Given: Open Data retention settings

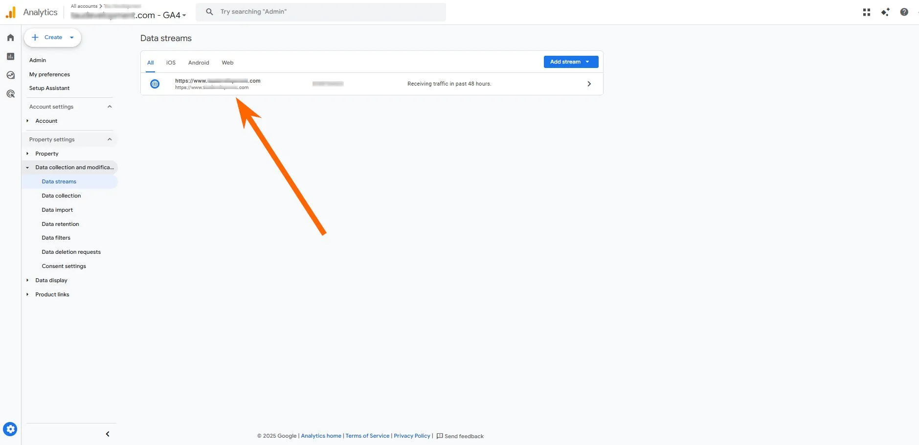Looking at the screenshot, I should pos(60,224).
